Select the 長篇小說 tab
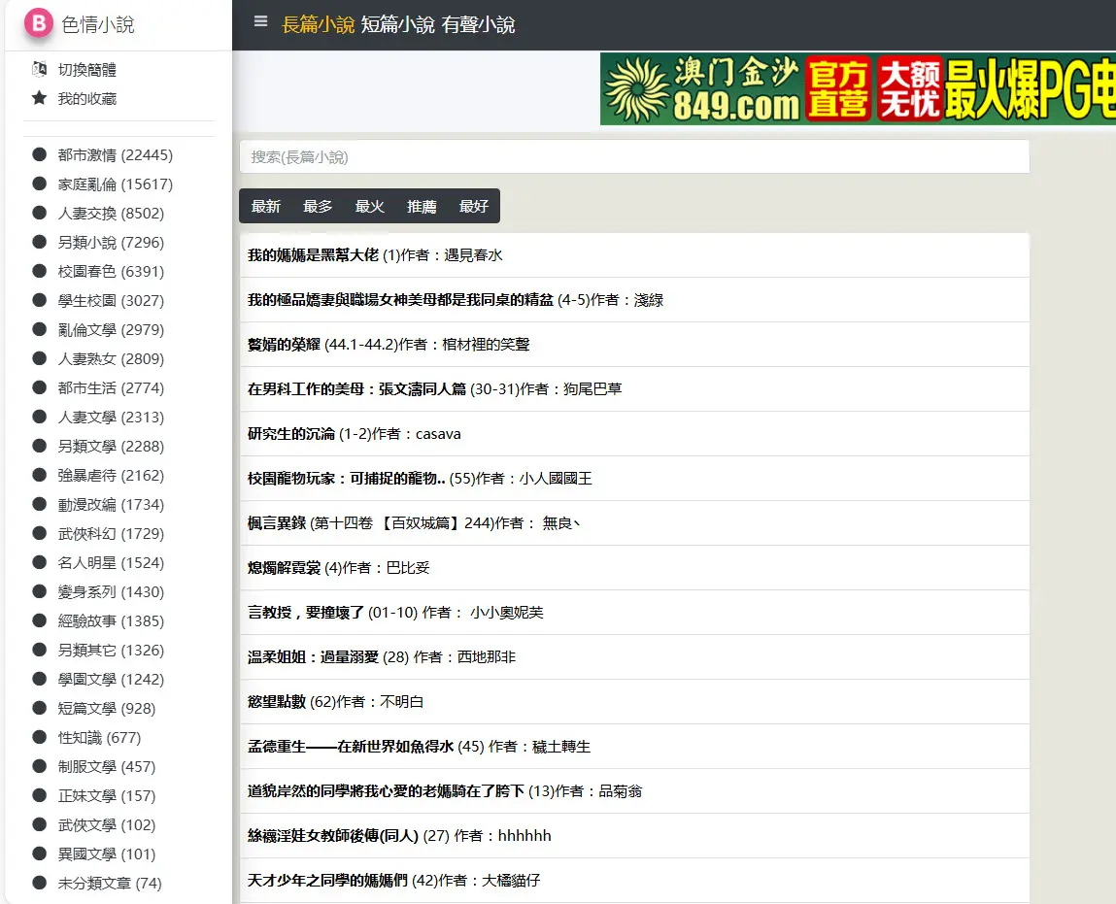Screen dimensions: 1116x904 pyautogui.click(x=318, y=25)
